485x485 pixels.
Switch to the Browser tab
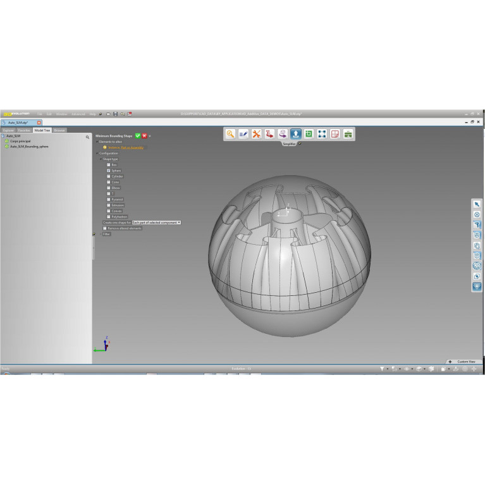pos(59,130)
